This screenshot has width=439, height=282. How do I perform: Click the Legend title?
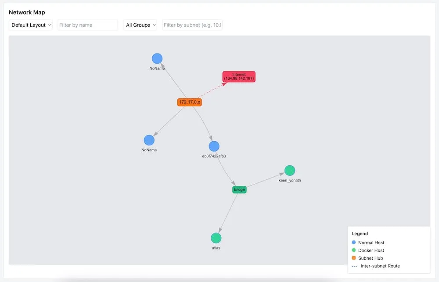click(360, 234)
